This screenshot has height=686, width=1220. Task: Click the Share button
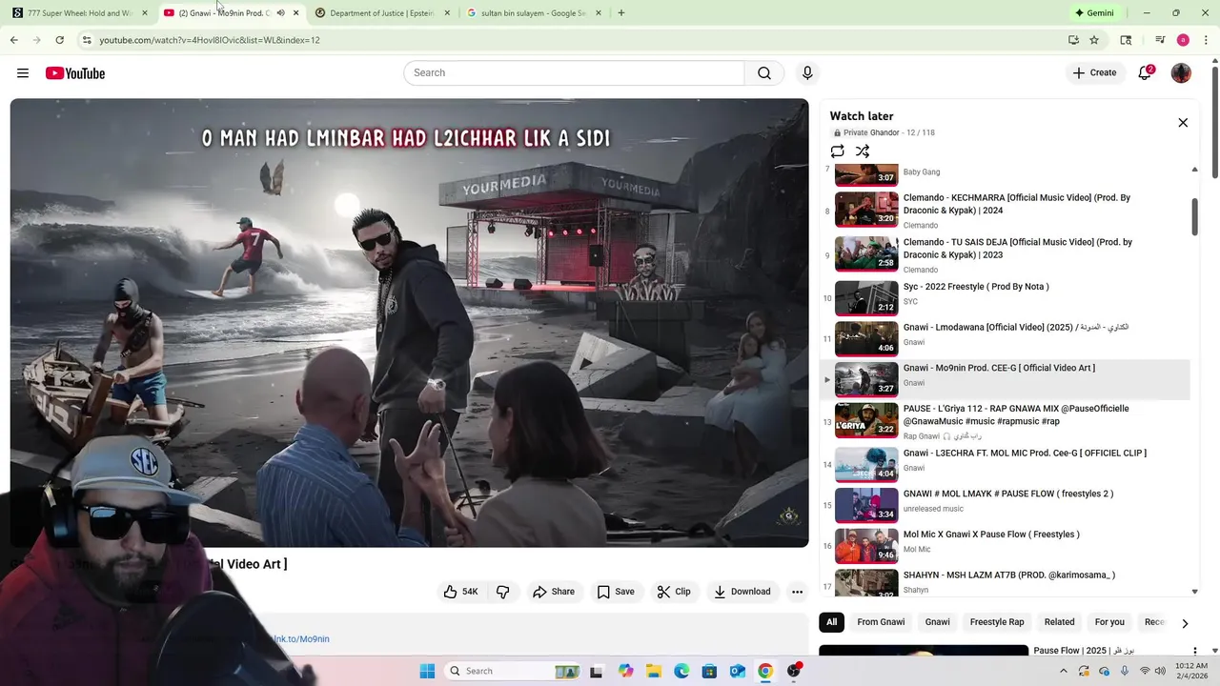[554, 592]
